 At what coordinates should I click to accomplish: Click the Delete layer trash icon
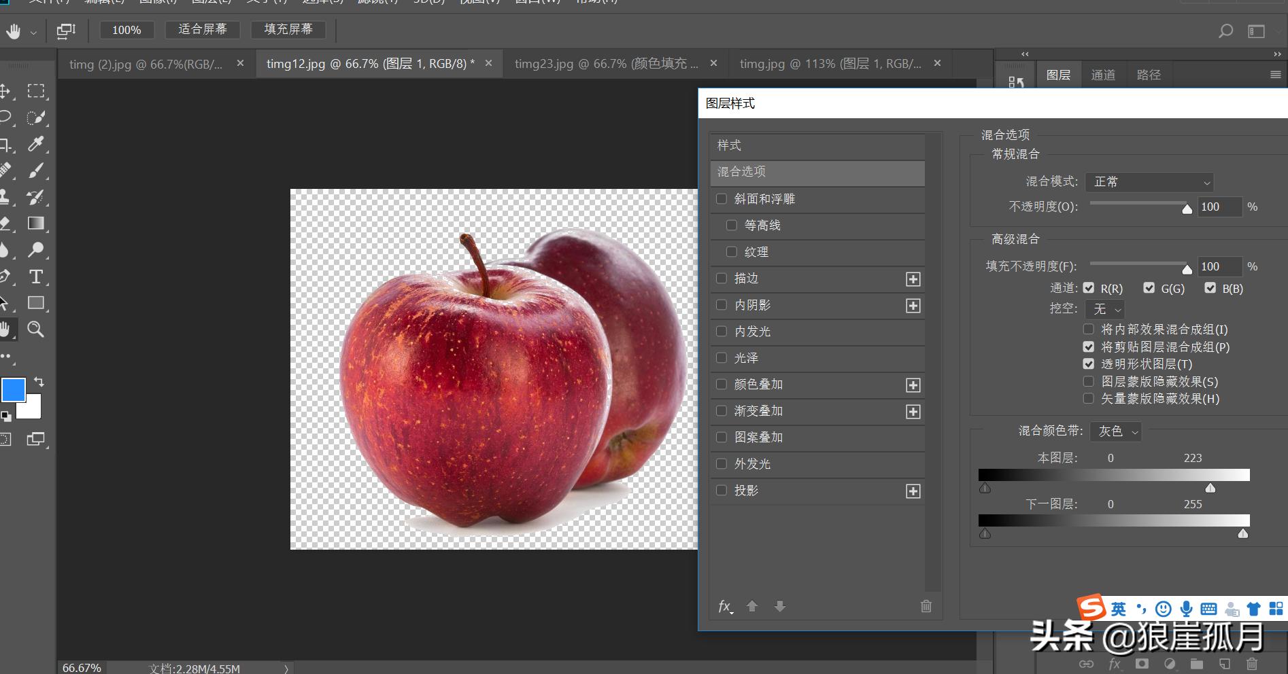(1251, 664)
